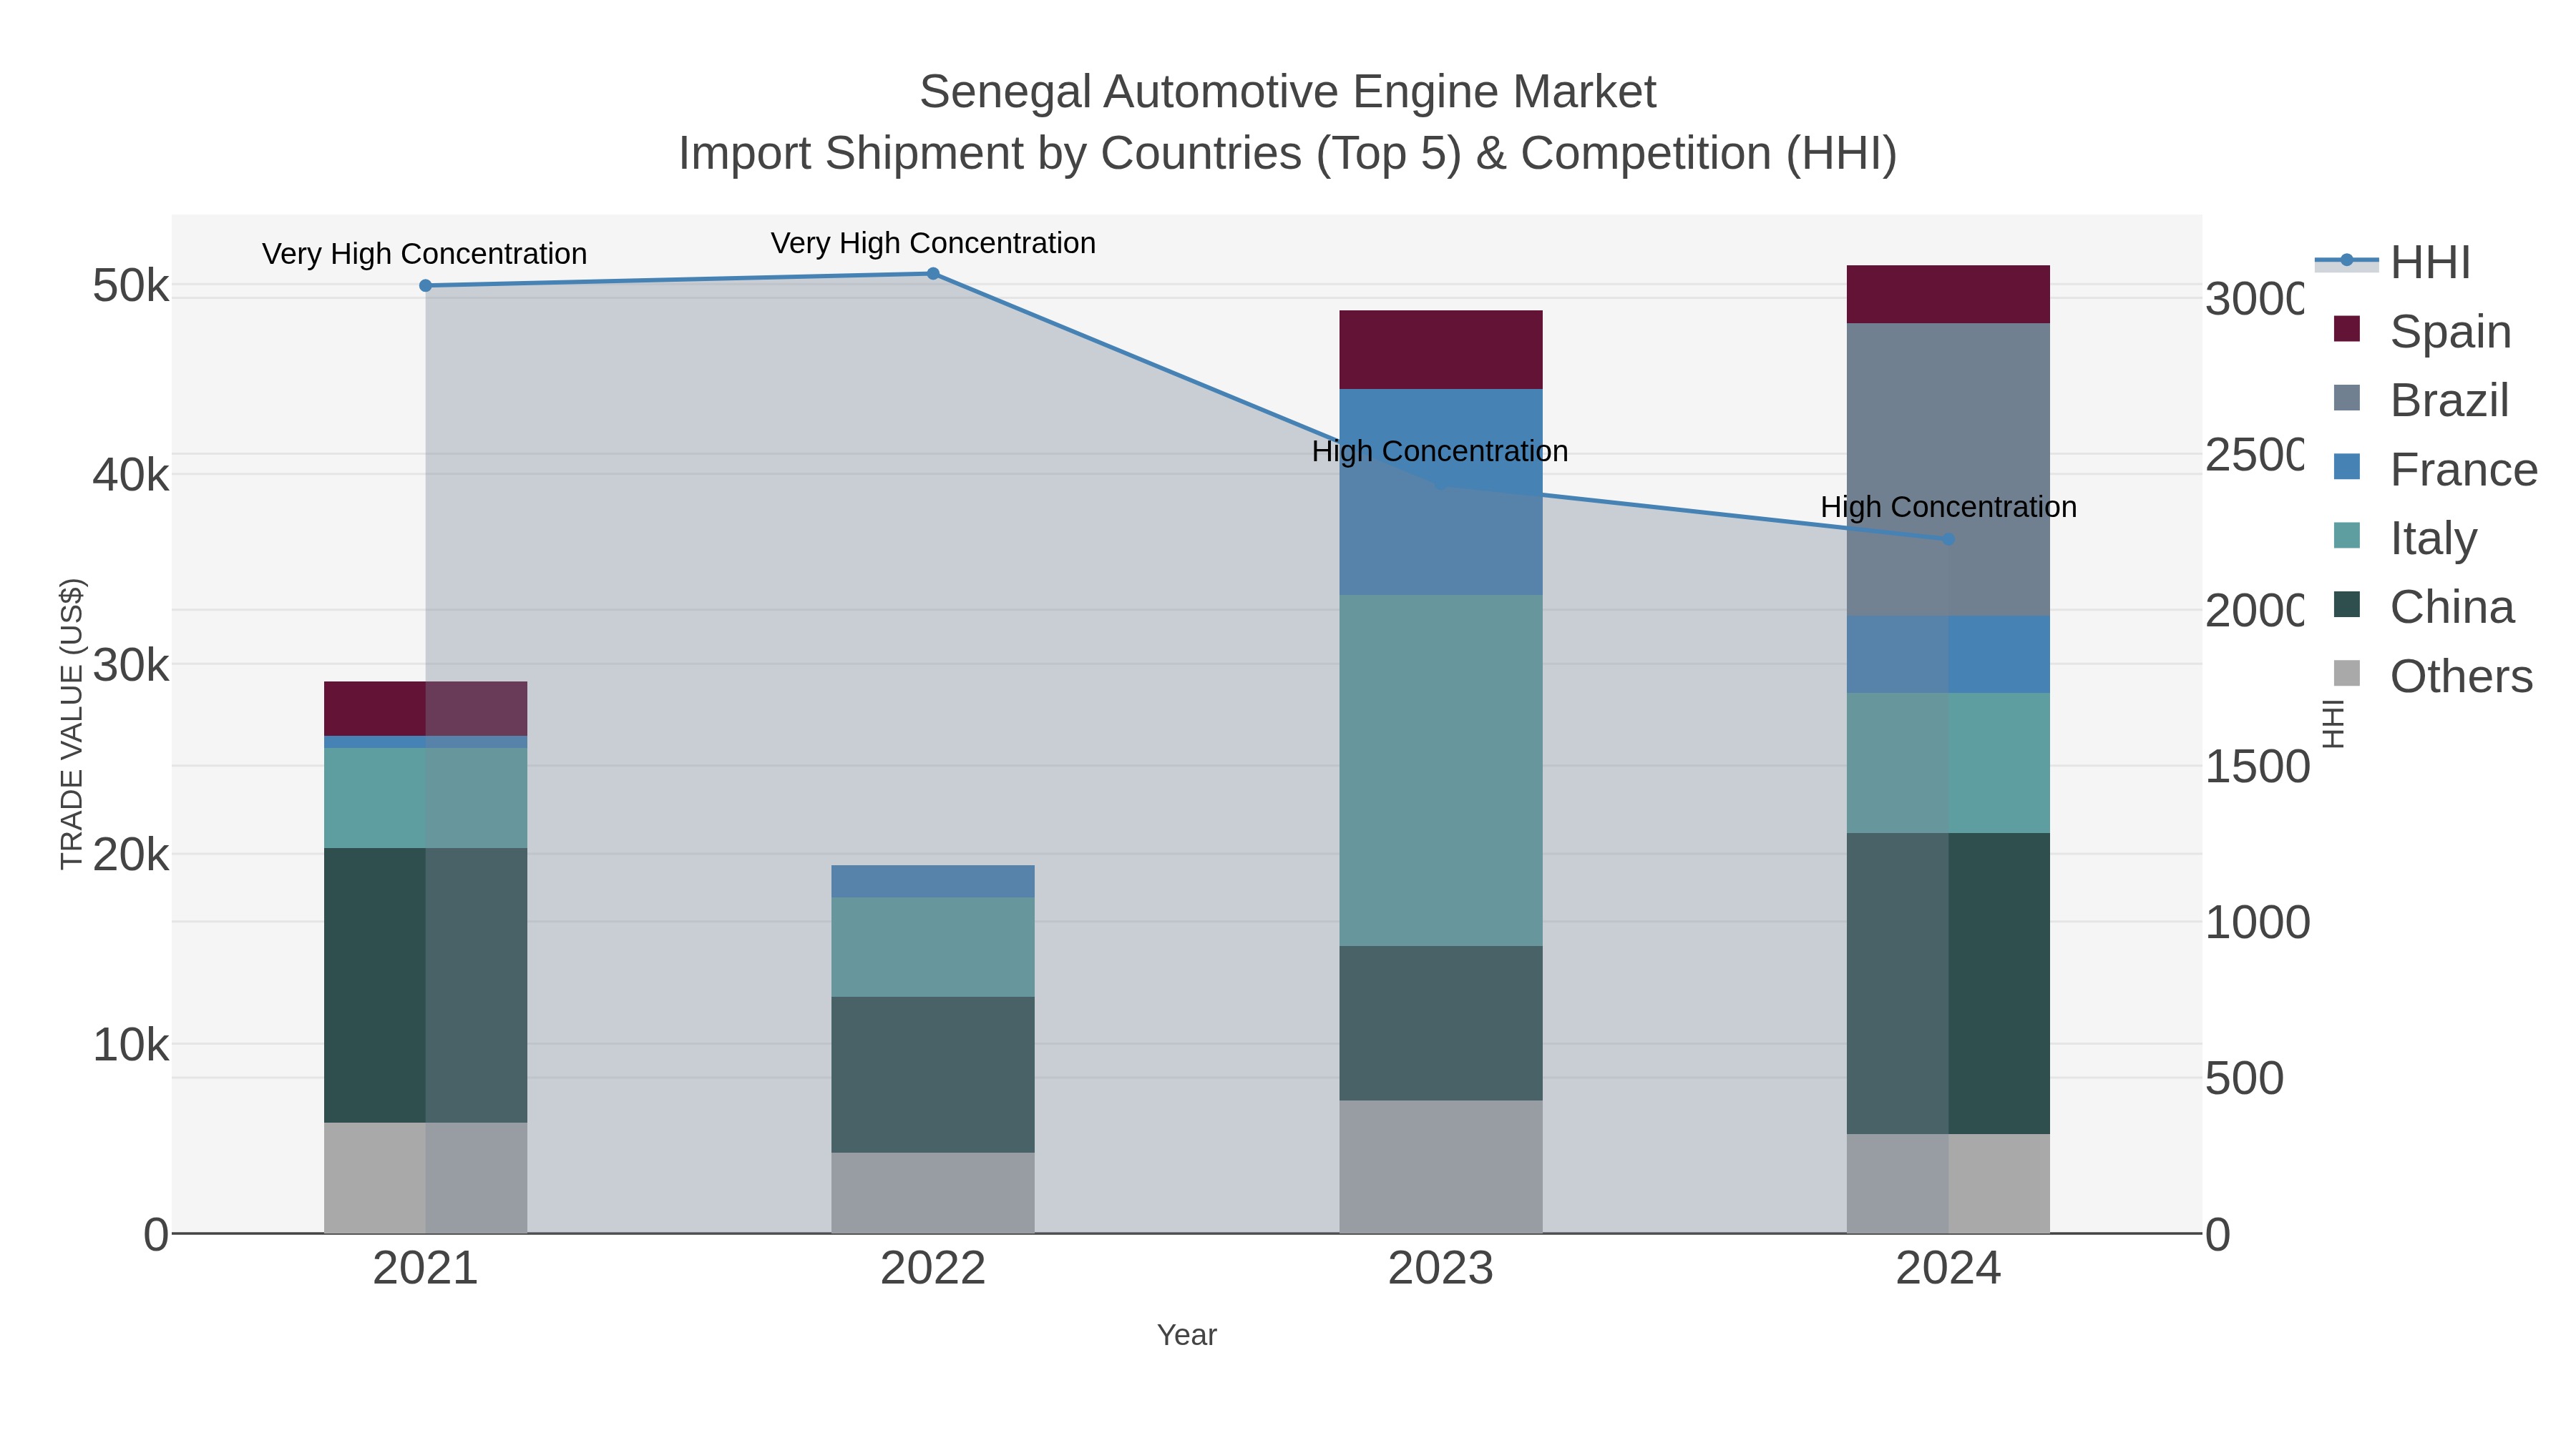Click the 'Year' x-axis title

[x=1187, y=1335]
